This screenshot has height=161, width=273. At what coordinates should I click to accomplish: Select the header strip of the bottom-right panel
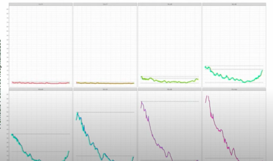234,89
